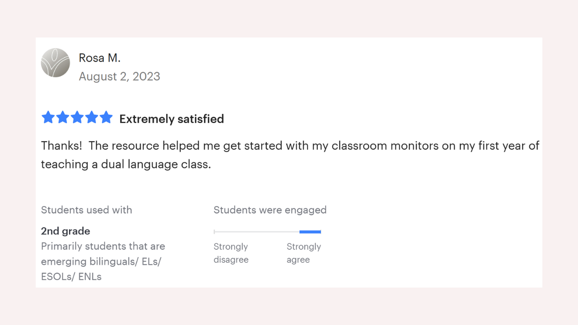Image resolution: width=578 pixels, height=325 pixels.
Task: Select the 2nd grade label
Action: [65, 231]
